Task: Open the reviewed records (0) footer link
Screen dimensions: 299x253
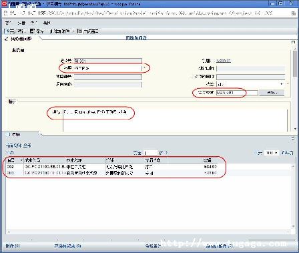Action: (x=67, y=246)
